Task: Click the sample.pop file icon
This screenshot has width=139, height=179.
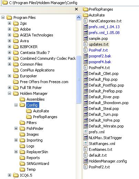Action: click(85, 38)
